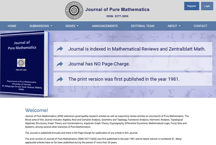Click the ISSN: 2277-355X header text
The width and height of the screenshot is (216, 145).
pos(117,16)
